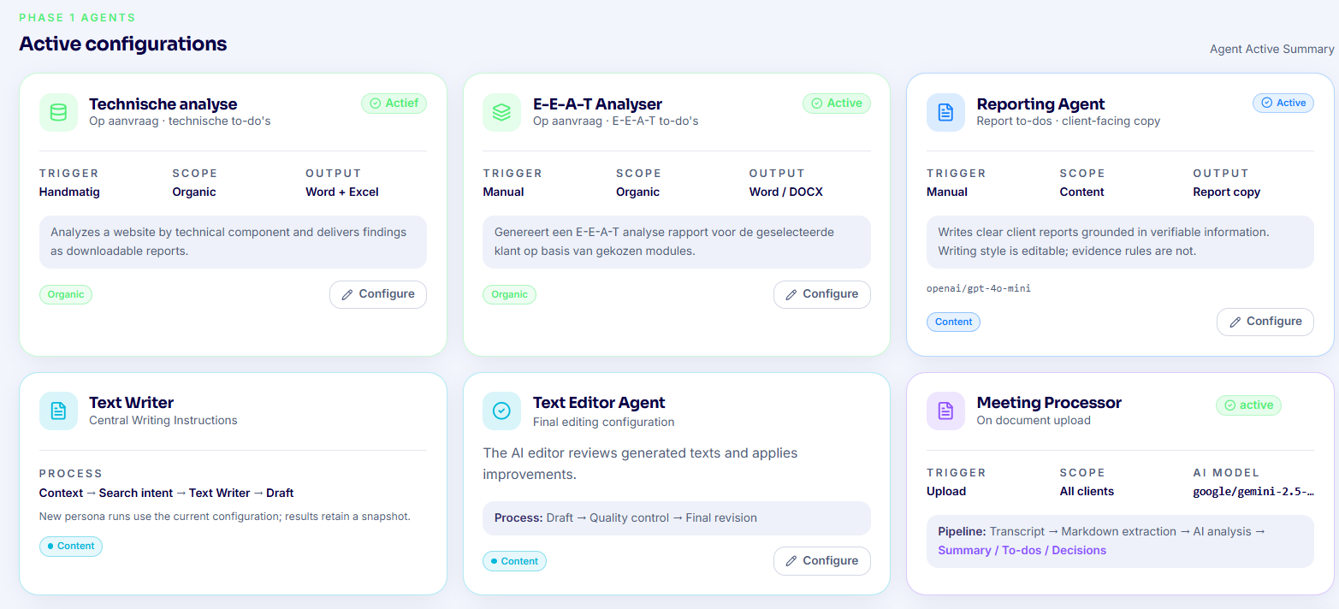Open Configure for E-E-A-T Analyser
The image size is (1339, 609).
pyautogui.click(x=822, y=294)
